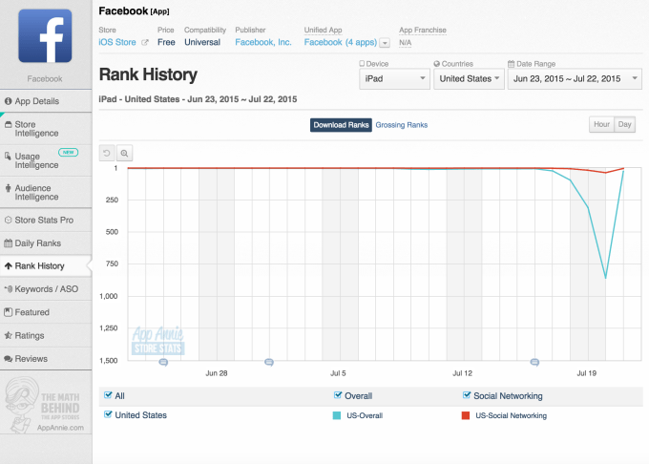Click the Rank History arrow icon
649x464 pixels.
[x=8, y=266]
